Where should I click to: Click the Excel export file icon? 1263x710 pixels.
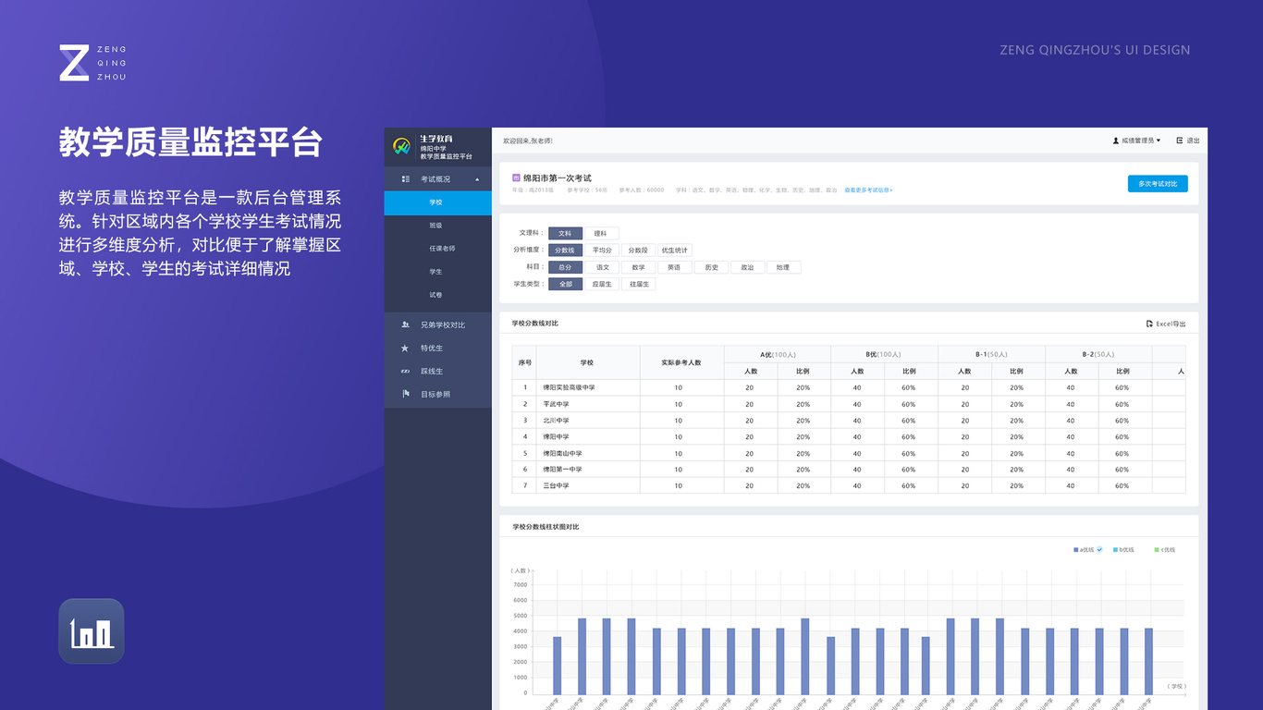tap(1149, 324)
